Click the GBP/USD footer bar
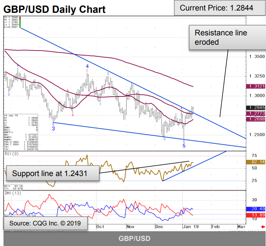This screenshot has height=246, width=266. click(x=133, y=239)
